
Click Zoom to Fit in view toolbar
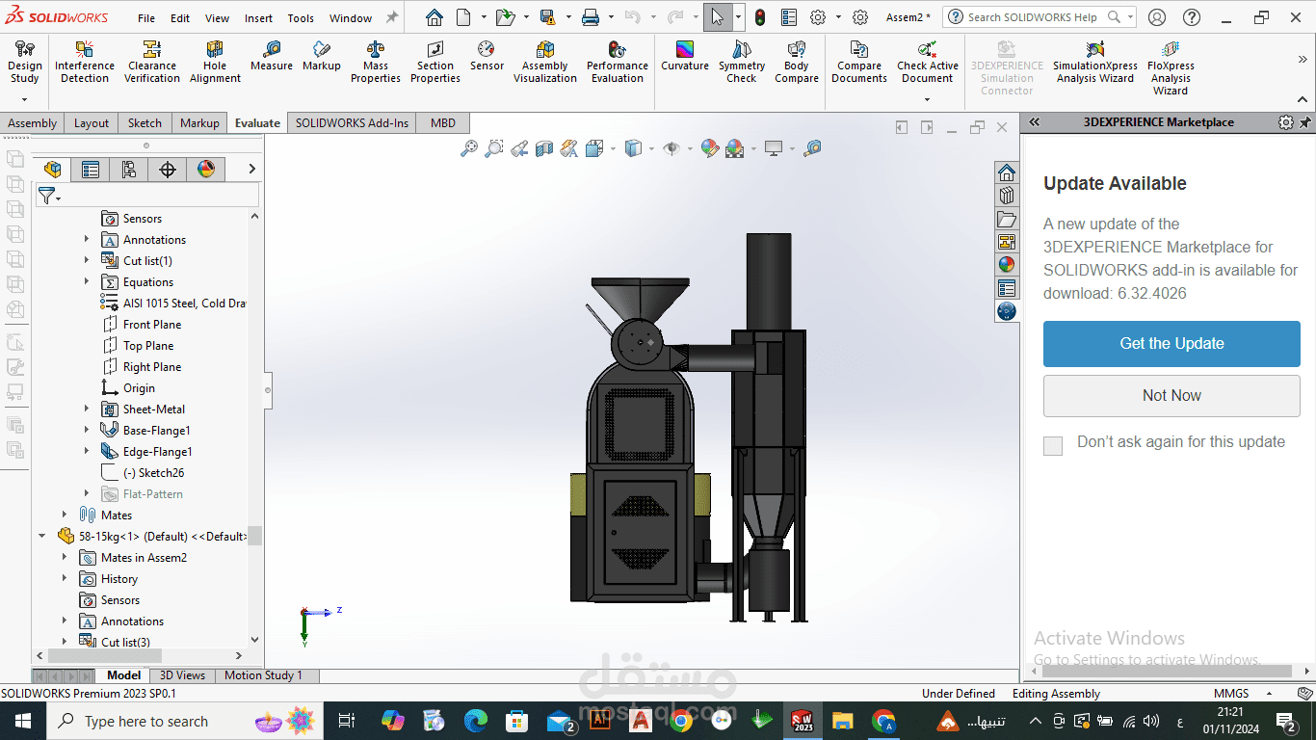coord(469,148)
